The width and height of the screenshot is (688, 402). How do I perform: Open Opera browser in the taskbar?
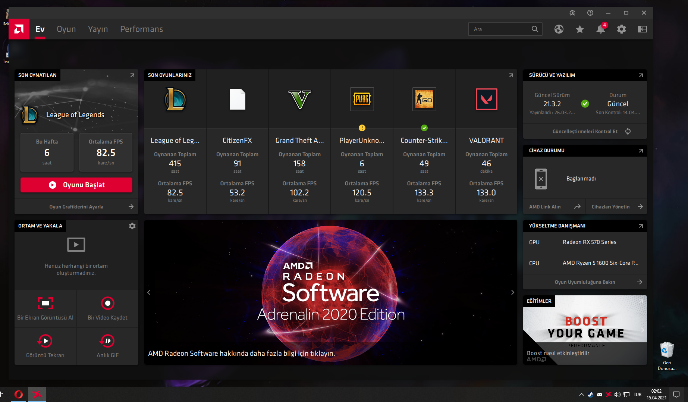tap(19, 394)
